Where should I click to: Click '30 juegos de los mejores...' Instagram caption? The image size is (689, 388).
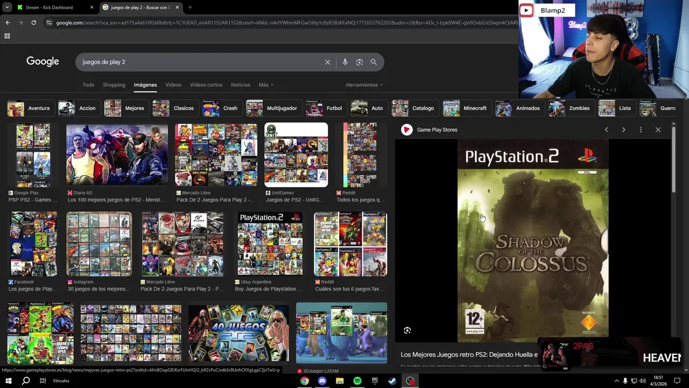(x=99, y=289)
